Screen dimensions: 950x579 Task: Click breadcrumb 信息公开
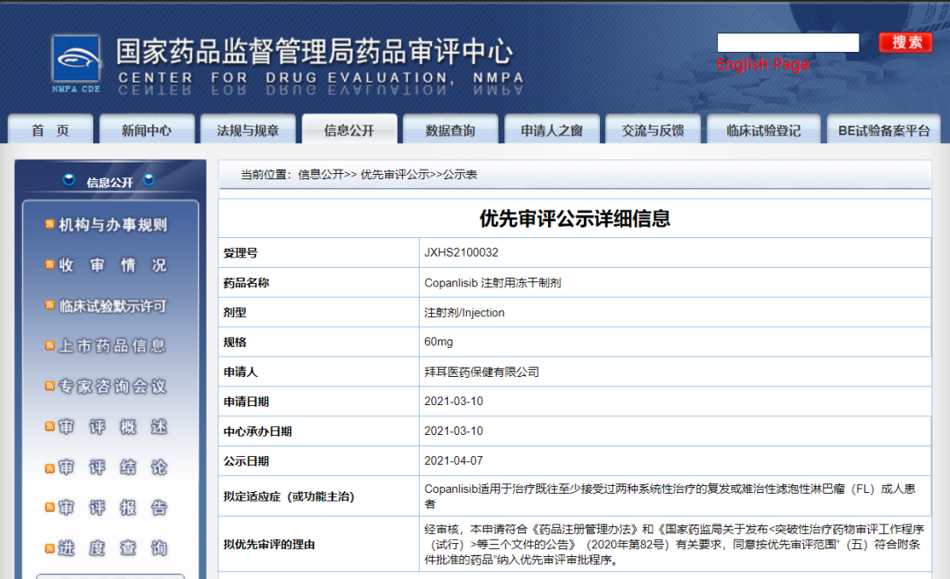click(x=320, y=175)
